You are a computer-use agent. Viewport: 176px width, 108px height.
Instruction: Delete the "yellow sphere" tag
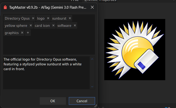pyautogui.click(x=31, y=26)
